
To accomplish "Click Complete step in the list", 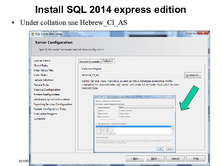I will tap(39, 119).
